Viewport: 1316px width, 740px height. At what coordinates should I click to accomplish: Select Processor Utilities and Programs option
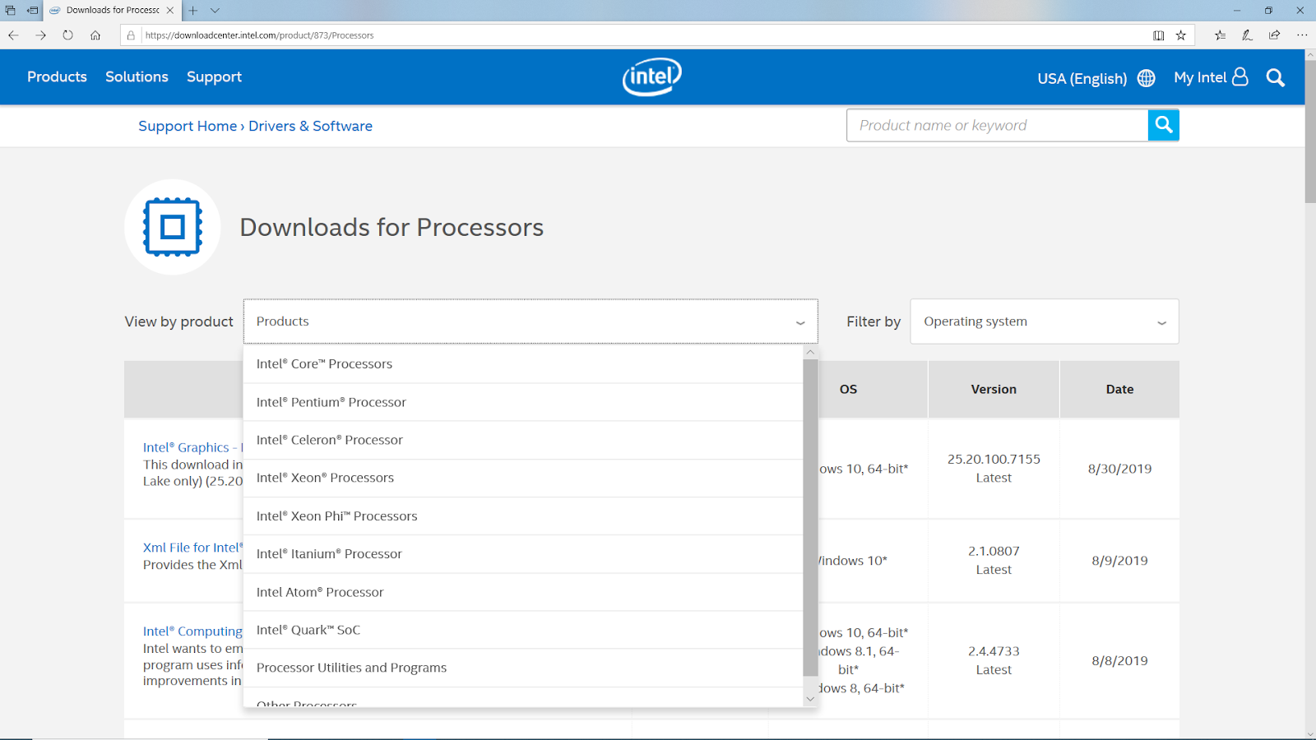point(351,668)
